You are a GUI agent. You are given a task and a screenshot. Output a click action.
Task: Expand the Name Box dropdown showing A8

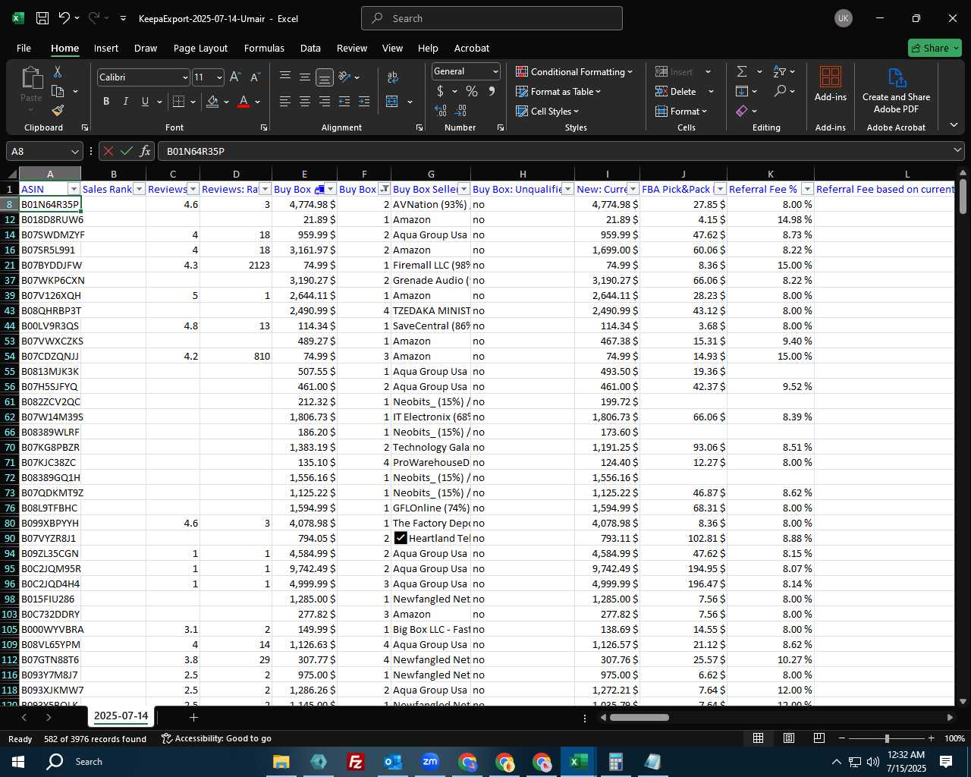click(x=74, y=151)
